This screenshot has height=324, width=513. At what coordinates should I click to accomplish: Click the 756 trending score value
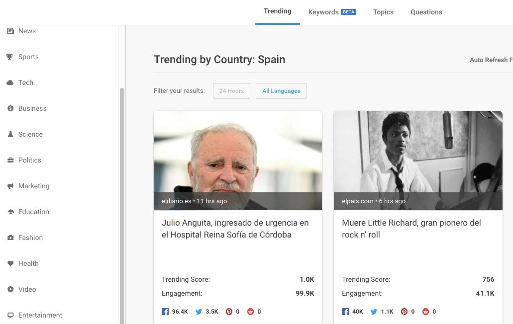coord(488,279)
